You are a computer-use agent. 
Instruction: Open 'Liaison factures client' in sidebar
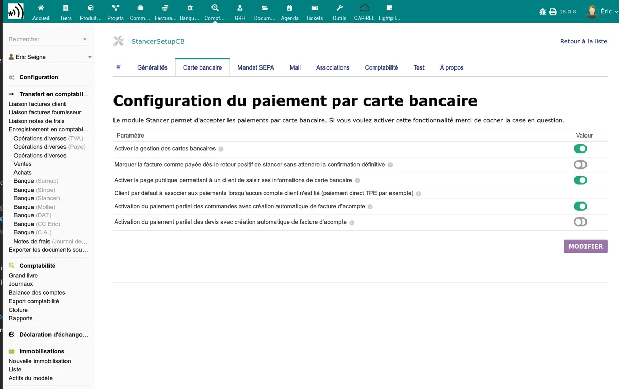click(x=37, y=104)
